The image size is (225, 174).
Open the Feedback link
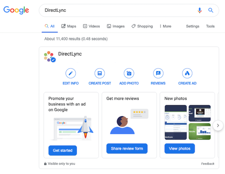click(x=207, y=164)
